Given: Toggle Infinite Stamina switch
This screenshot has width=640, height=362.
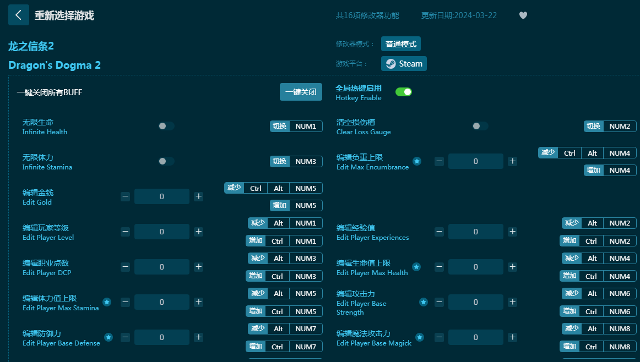Looking at the screenshot, I should (166, 161).
